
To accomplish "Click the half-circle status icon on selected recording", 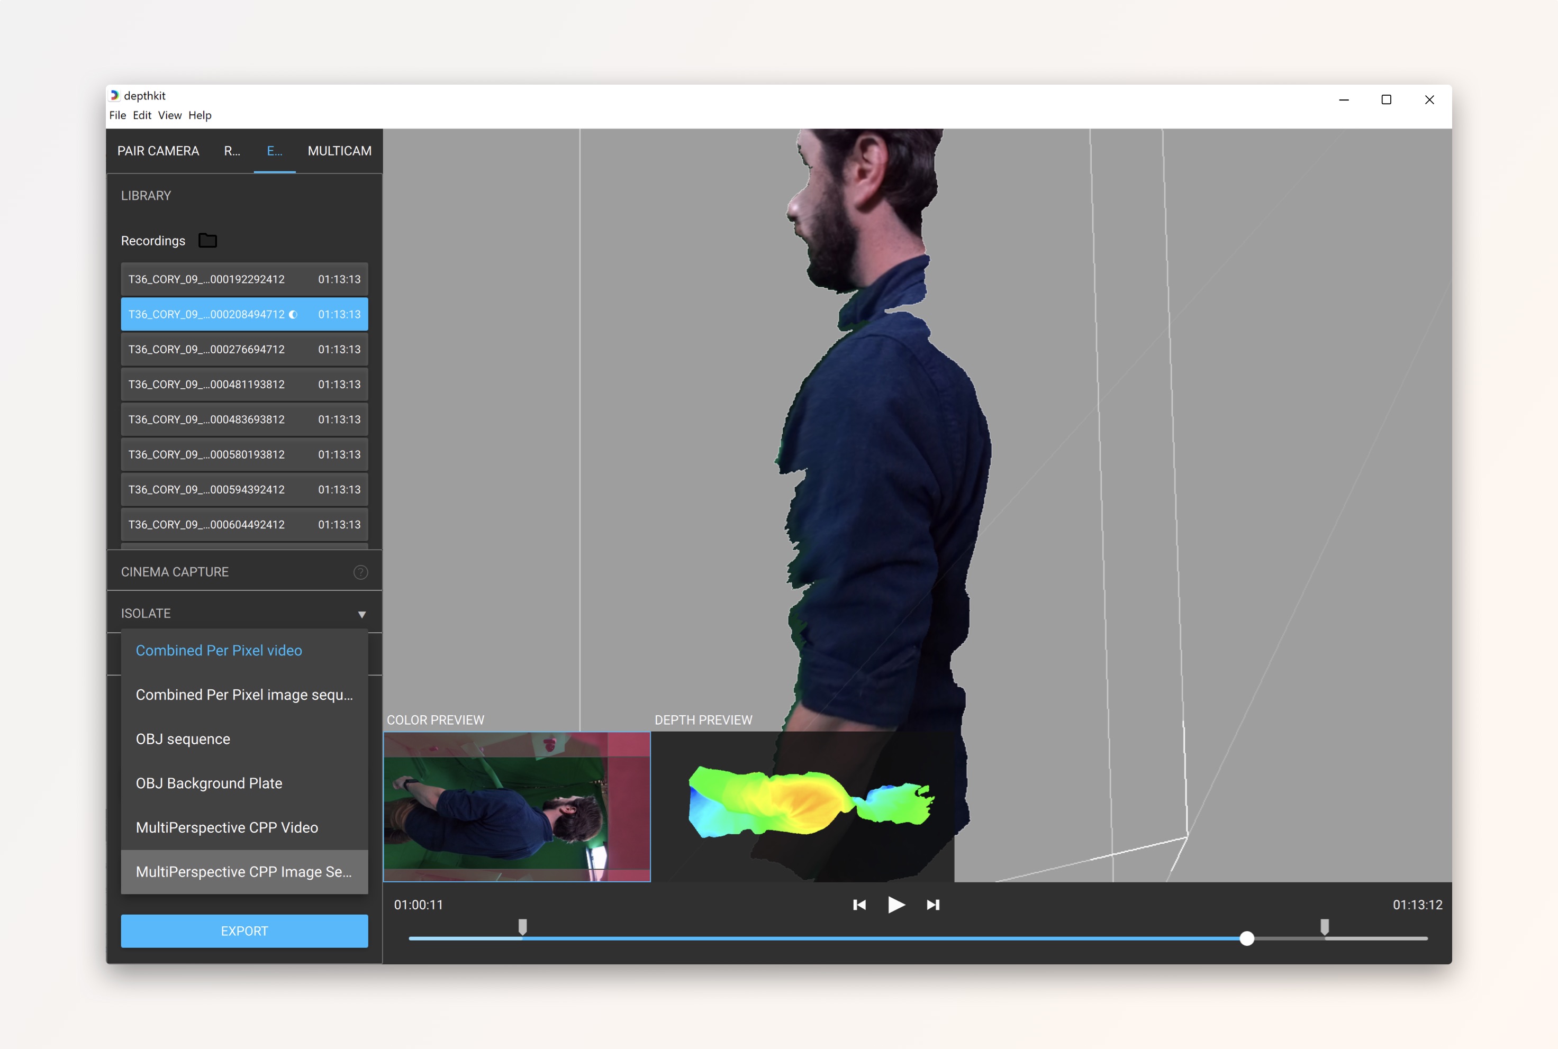I will pos(293,314).
